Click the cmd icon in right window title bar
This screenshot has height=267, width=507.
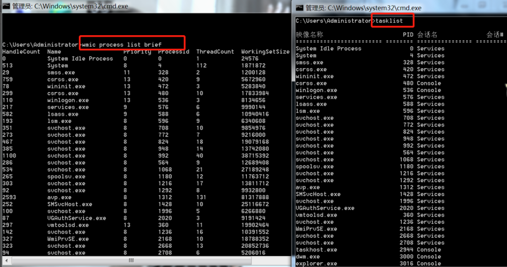(299, 8)
